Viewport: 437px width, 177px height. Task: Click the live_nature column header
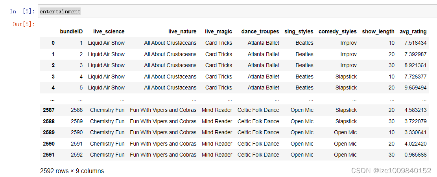pos(182,32)
